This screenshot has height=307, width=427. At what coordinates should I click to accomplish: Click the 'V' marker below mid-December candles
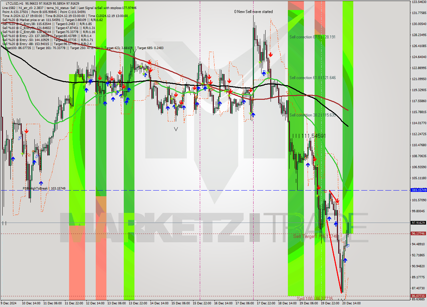coord(176,129)
